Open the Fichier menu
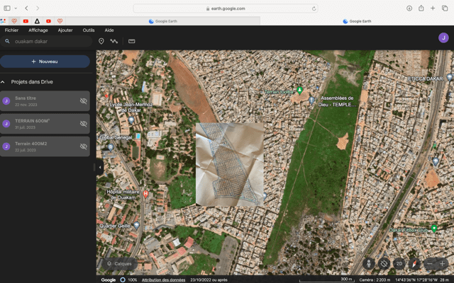 tap(11, 30)
